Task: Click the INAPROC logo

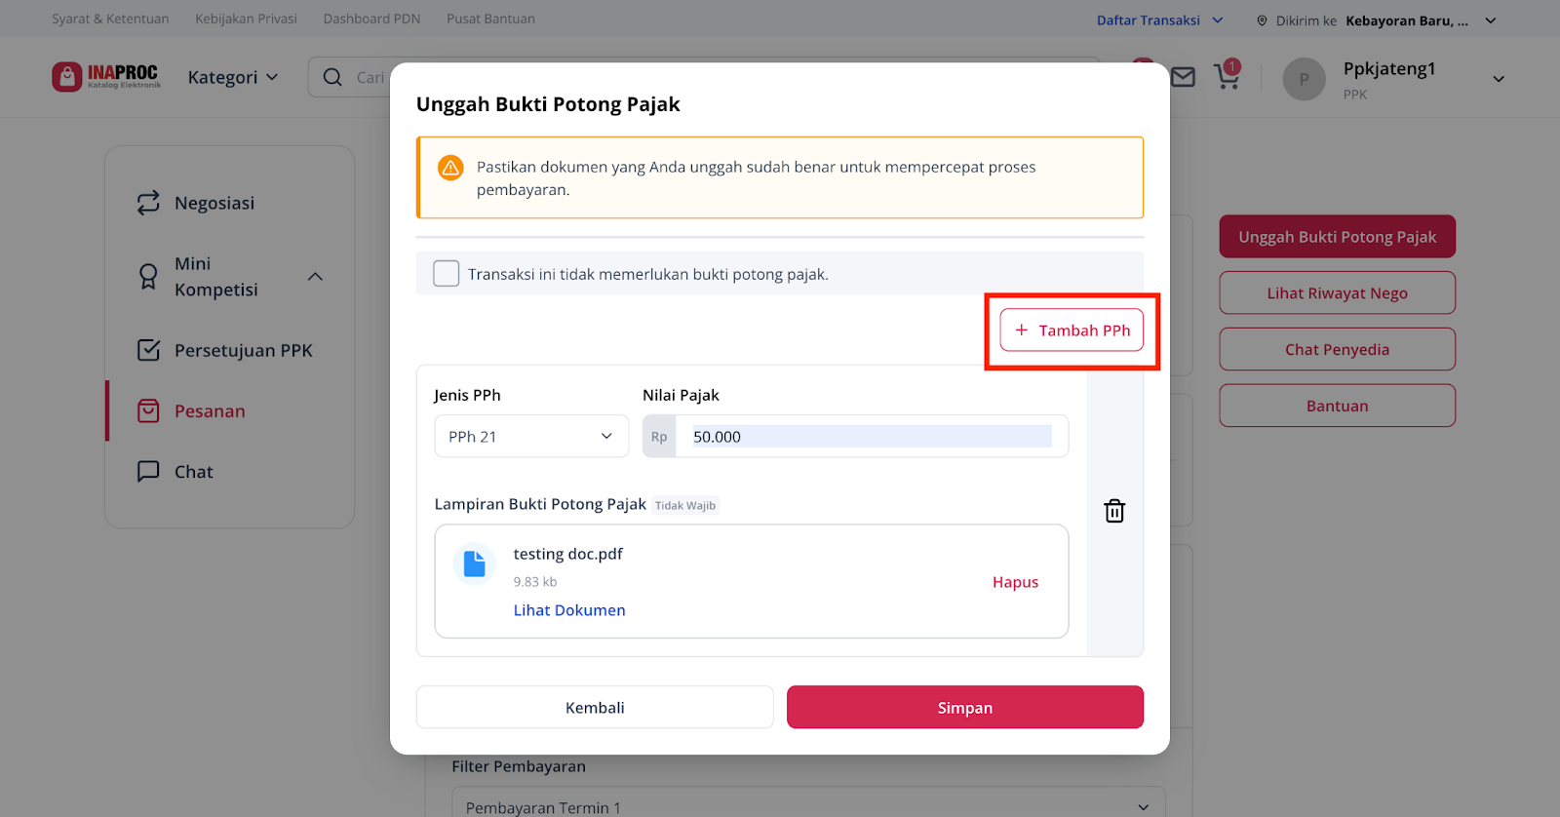Action: coord(106,76)
